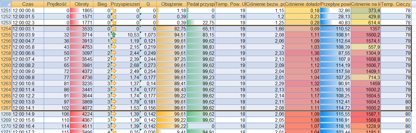Click the Obroty column header

[x=82, y=4]
